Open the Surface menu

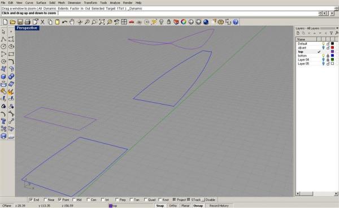coord(41,3)
